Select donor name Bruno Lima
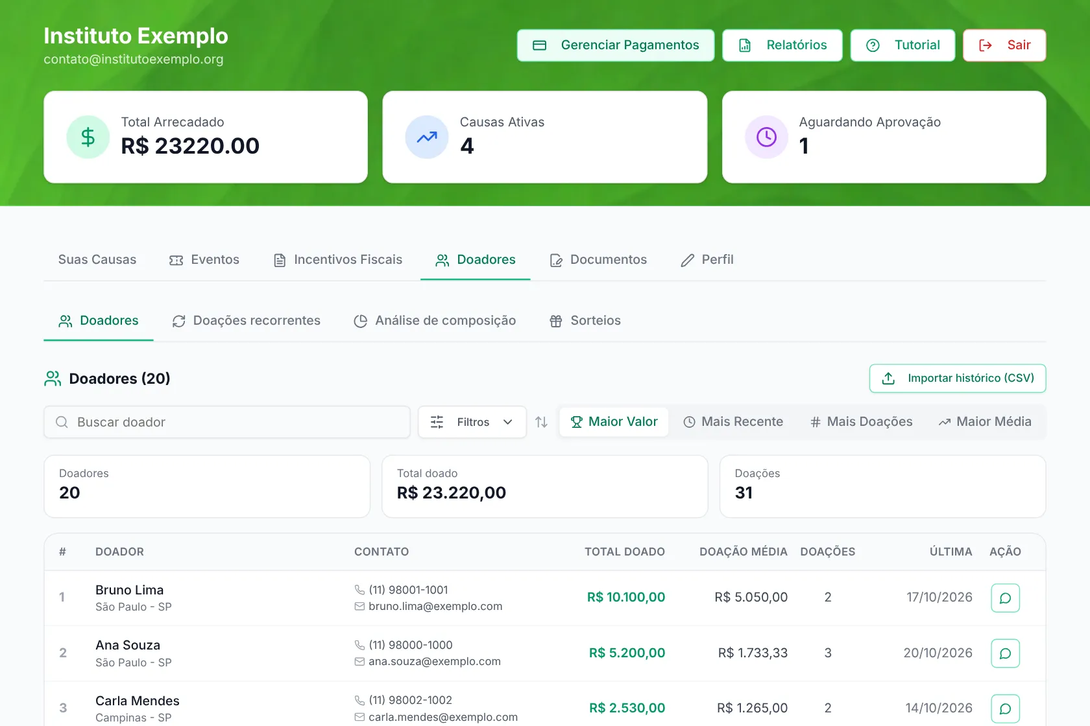 coord(130,590)
